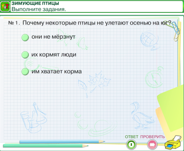Click the maple leaf sketch

coord(99,82)
